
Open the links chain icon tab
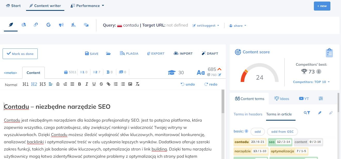36,25
